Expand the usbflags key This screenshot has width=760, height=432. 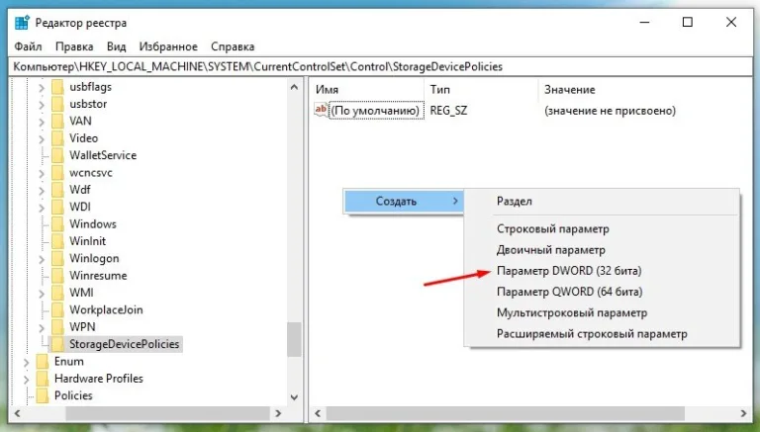[x=42, y=88]
